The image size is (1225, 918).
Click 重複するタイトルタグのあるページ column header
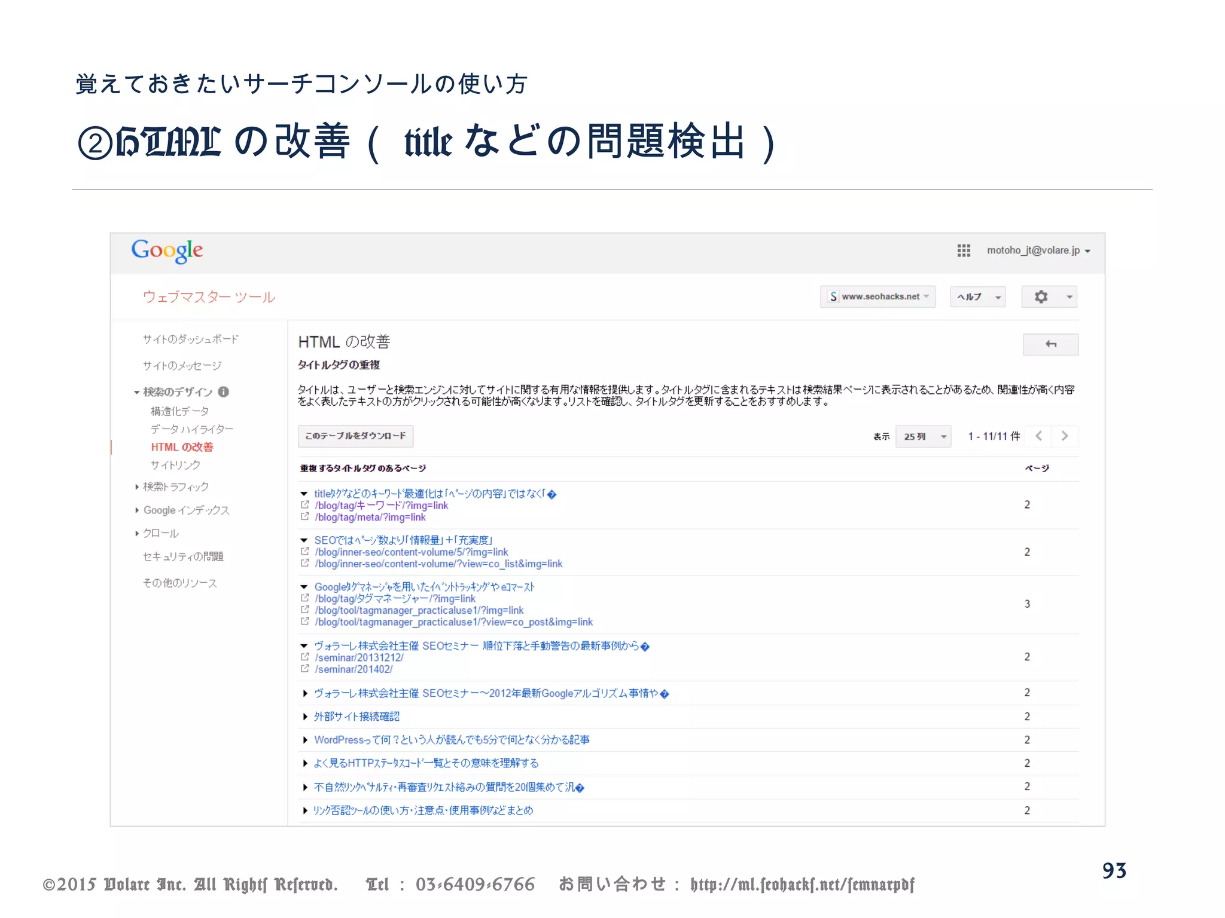[x=363, y=468]
